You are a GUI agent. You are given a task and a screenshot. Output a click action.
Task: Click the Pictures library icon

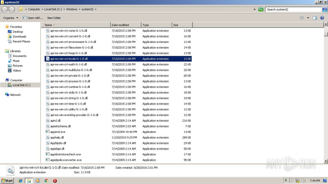[10, 66]
